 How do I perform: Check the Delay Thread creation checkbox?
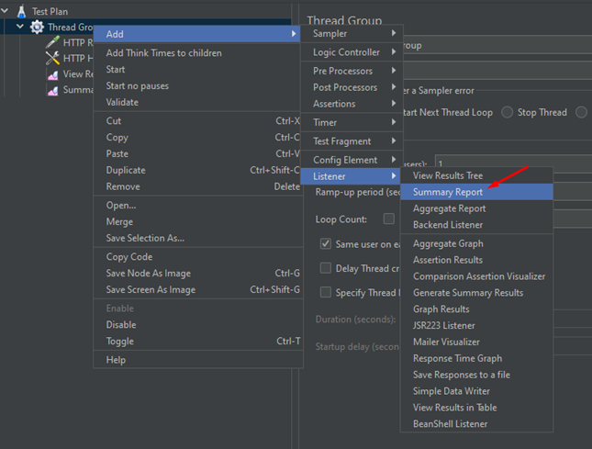tap(326, 268)
